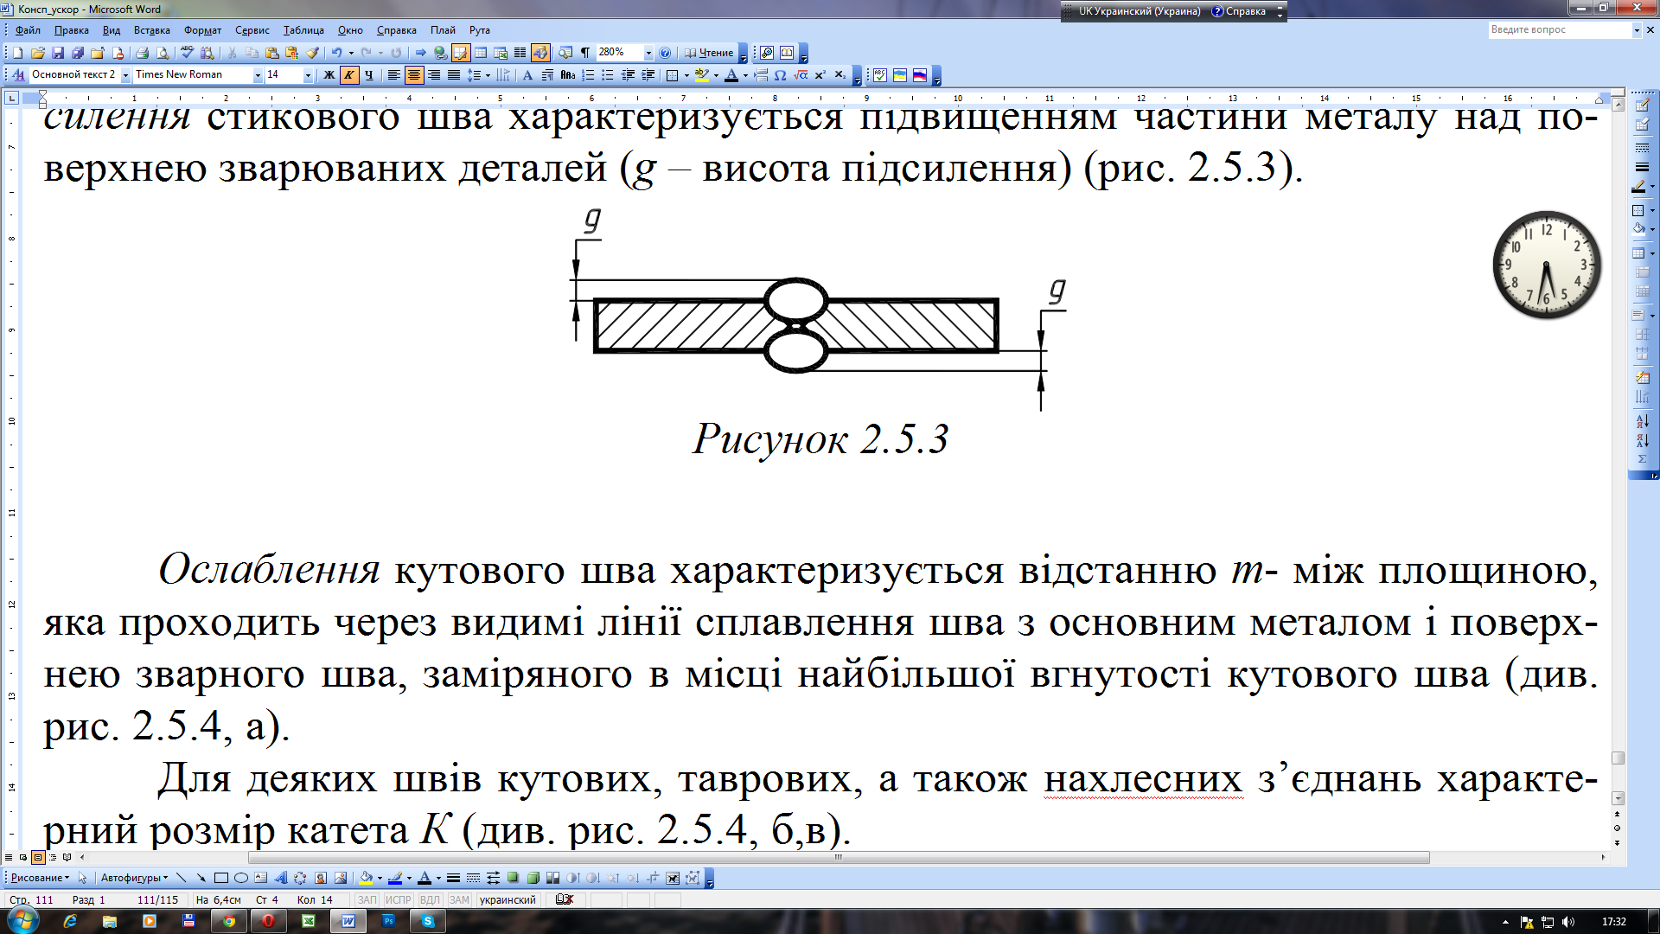Insert Excel spreadsheet icon in toolbar
The image size is (1660, 934).
point(500,53)
